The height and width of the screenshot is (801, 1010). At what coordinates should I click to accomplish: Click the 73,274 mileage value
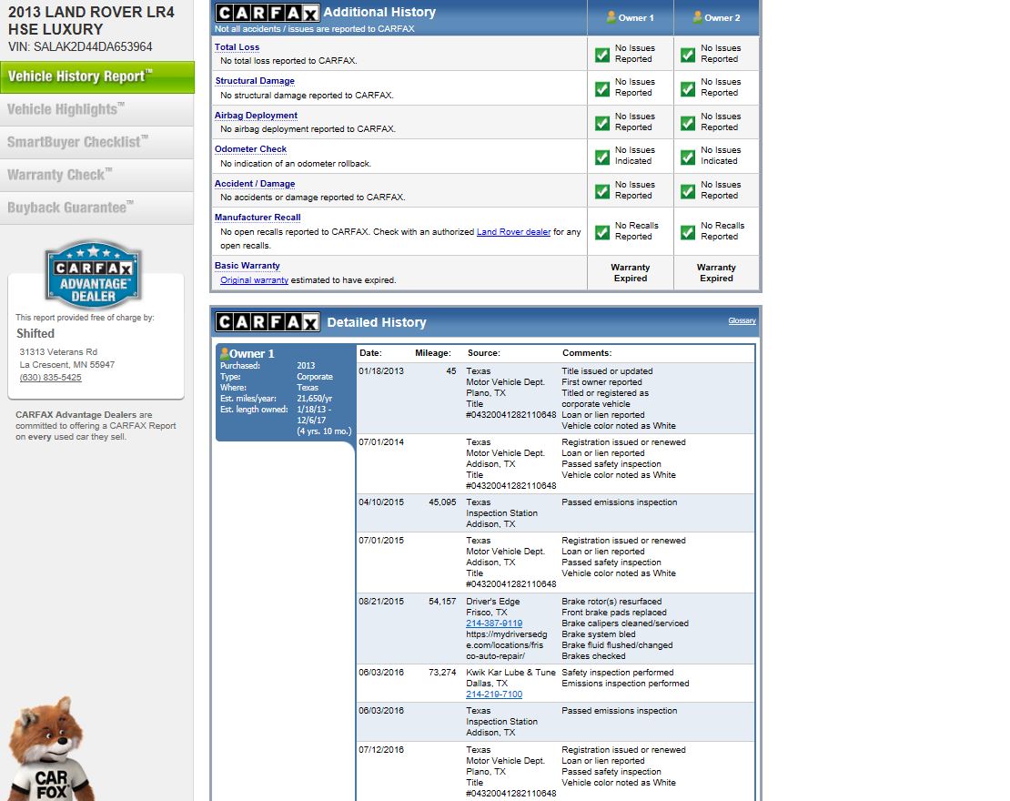[442, 672]
